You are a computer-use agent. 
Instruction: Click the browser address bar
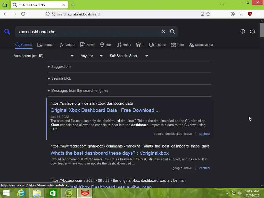pos(128,14)
